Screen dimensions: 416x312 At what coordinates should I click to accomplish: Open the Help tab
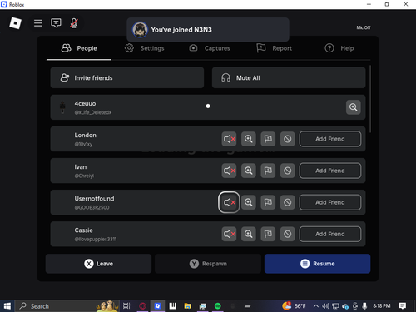339,48
